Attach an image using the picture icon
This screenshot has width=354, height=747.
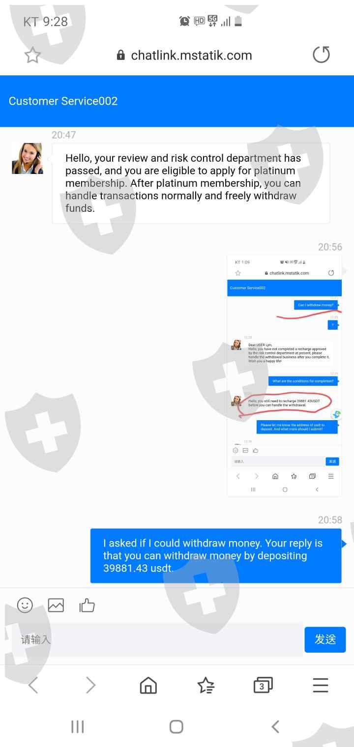click(x=56, y=605)
